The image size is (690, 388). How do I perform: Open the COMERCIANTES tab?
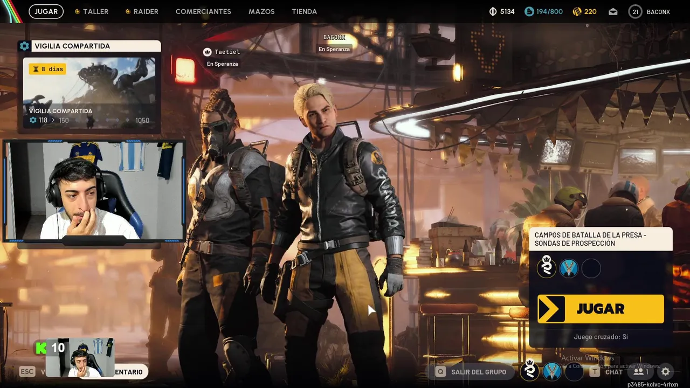(203, 11)
